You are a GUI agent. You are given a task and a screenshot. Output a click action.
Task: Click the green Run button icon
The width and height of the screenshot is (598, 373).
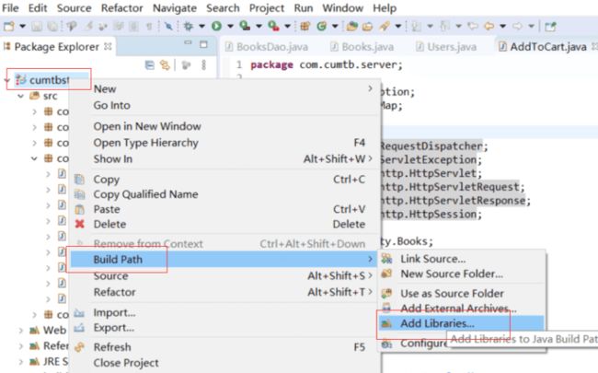pyautogui.click(x=216, y=26)
